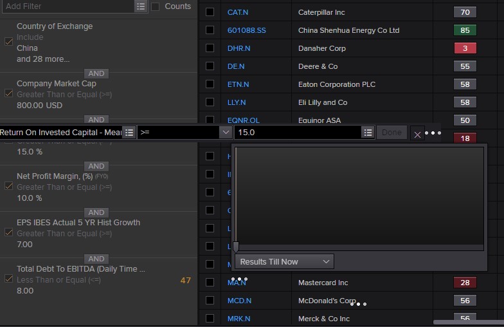Screen dimensions: 504x327
Task: Uncheck the Country of Exchange filter
Action: coord(9,42)
